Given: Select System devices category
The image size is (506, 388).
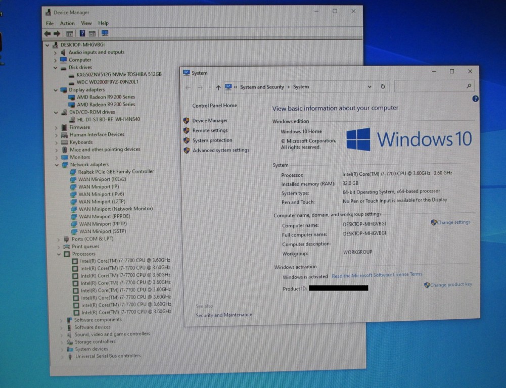Looking at the screenshot, I should tap(91, 349).
